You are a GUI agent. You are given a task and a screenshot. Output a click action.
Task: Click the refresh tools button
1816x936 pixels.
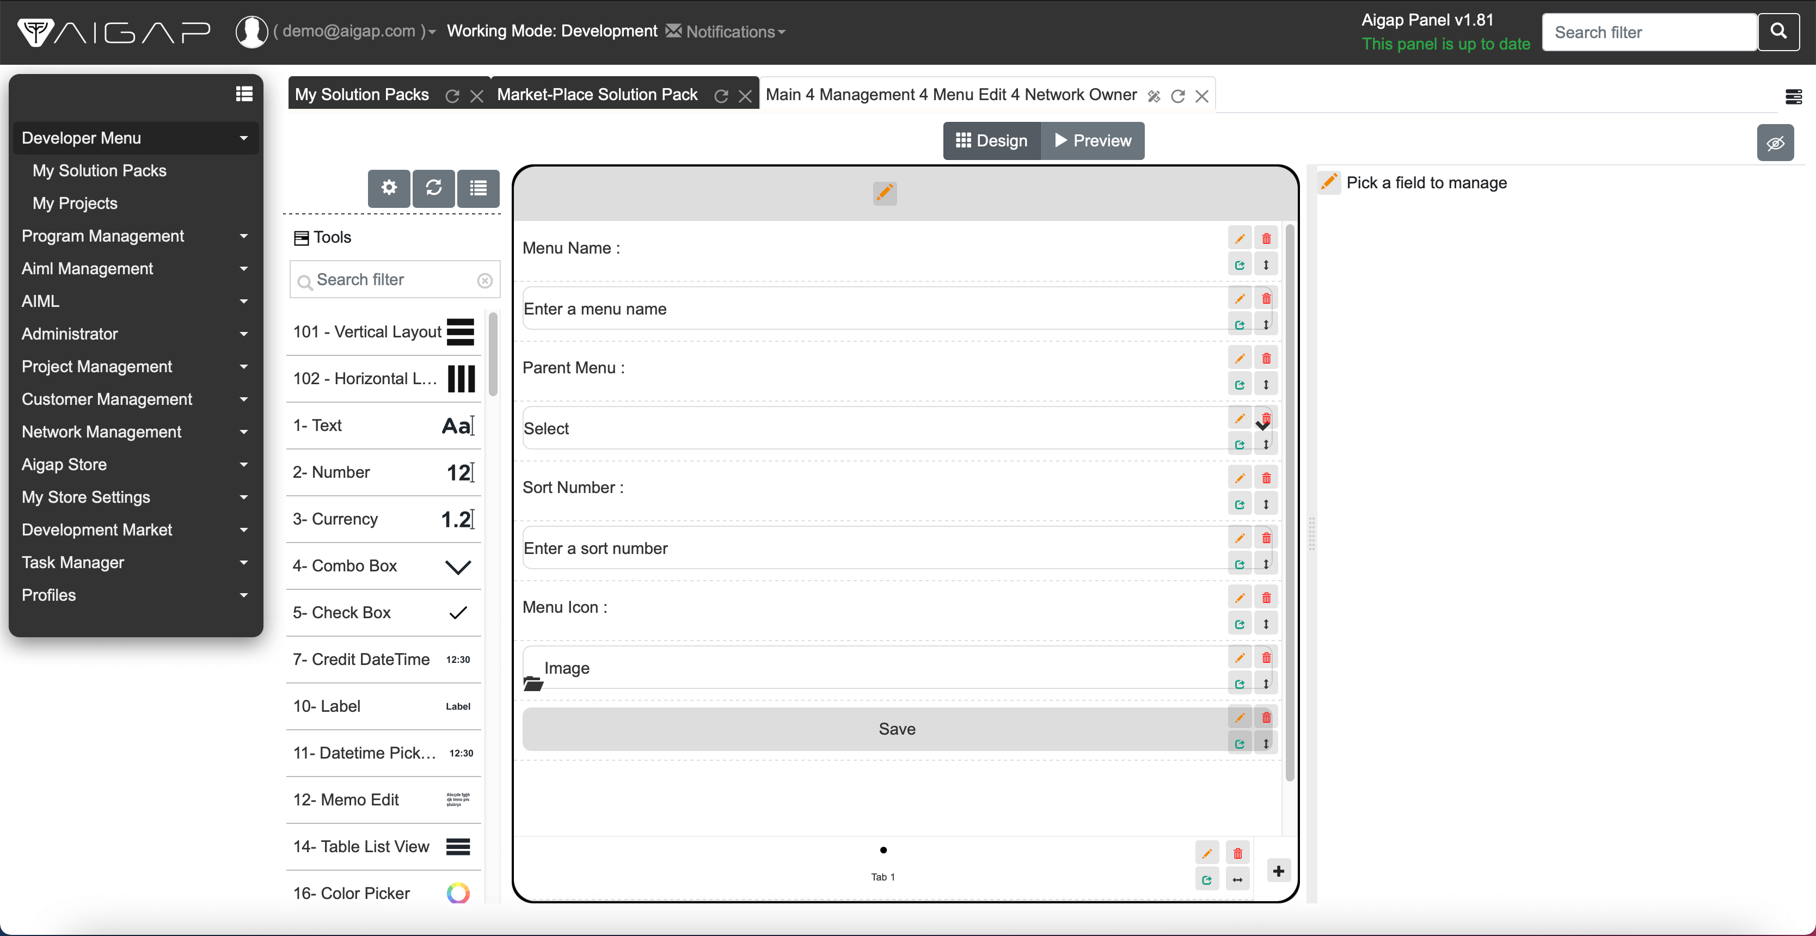[433, 188]
